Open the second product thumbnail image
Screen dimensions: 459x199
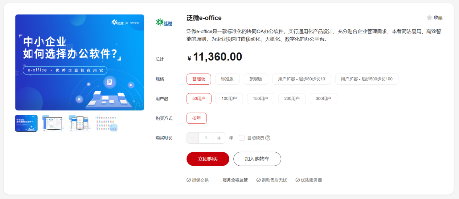53,123
